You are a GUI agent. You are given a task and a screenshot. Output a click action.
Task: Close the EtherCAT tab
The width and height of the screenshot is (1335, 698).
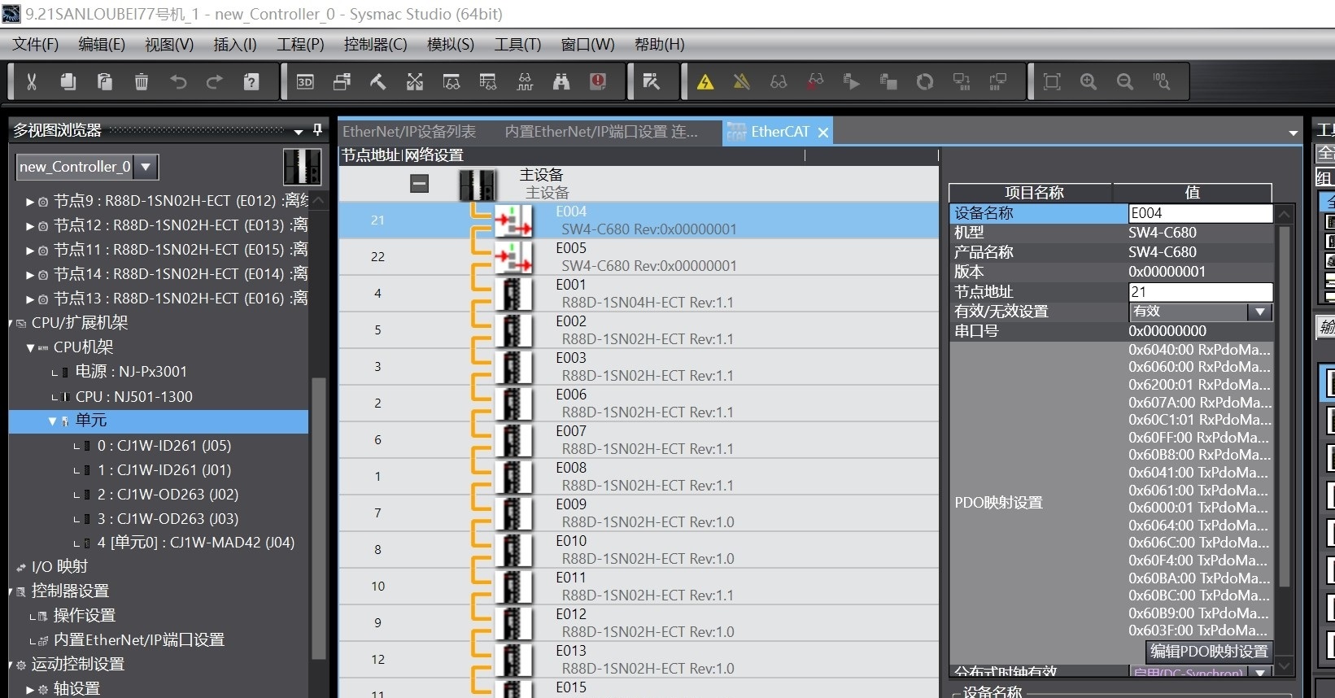click(x=823, y=132)
